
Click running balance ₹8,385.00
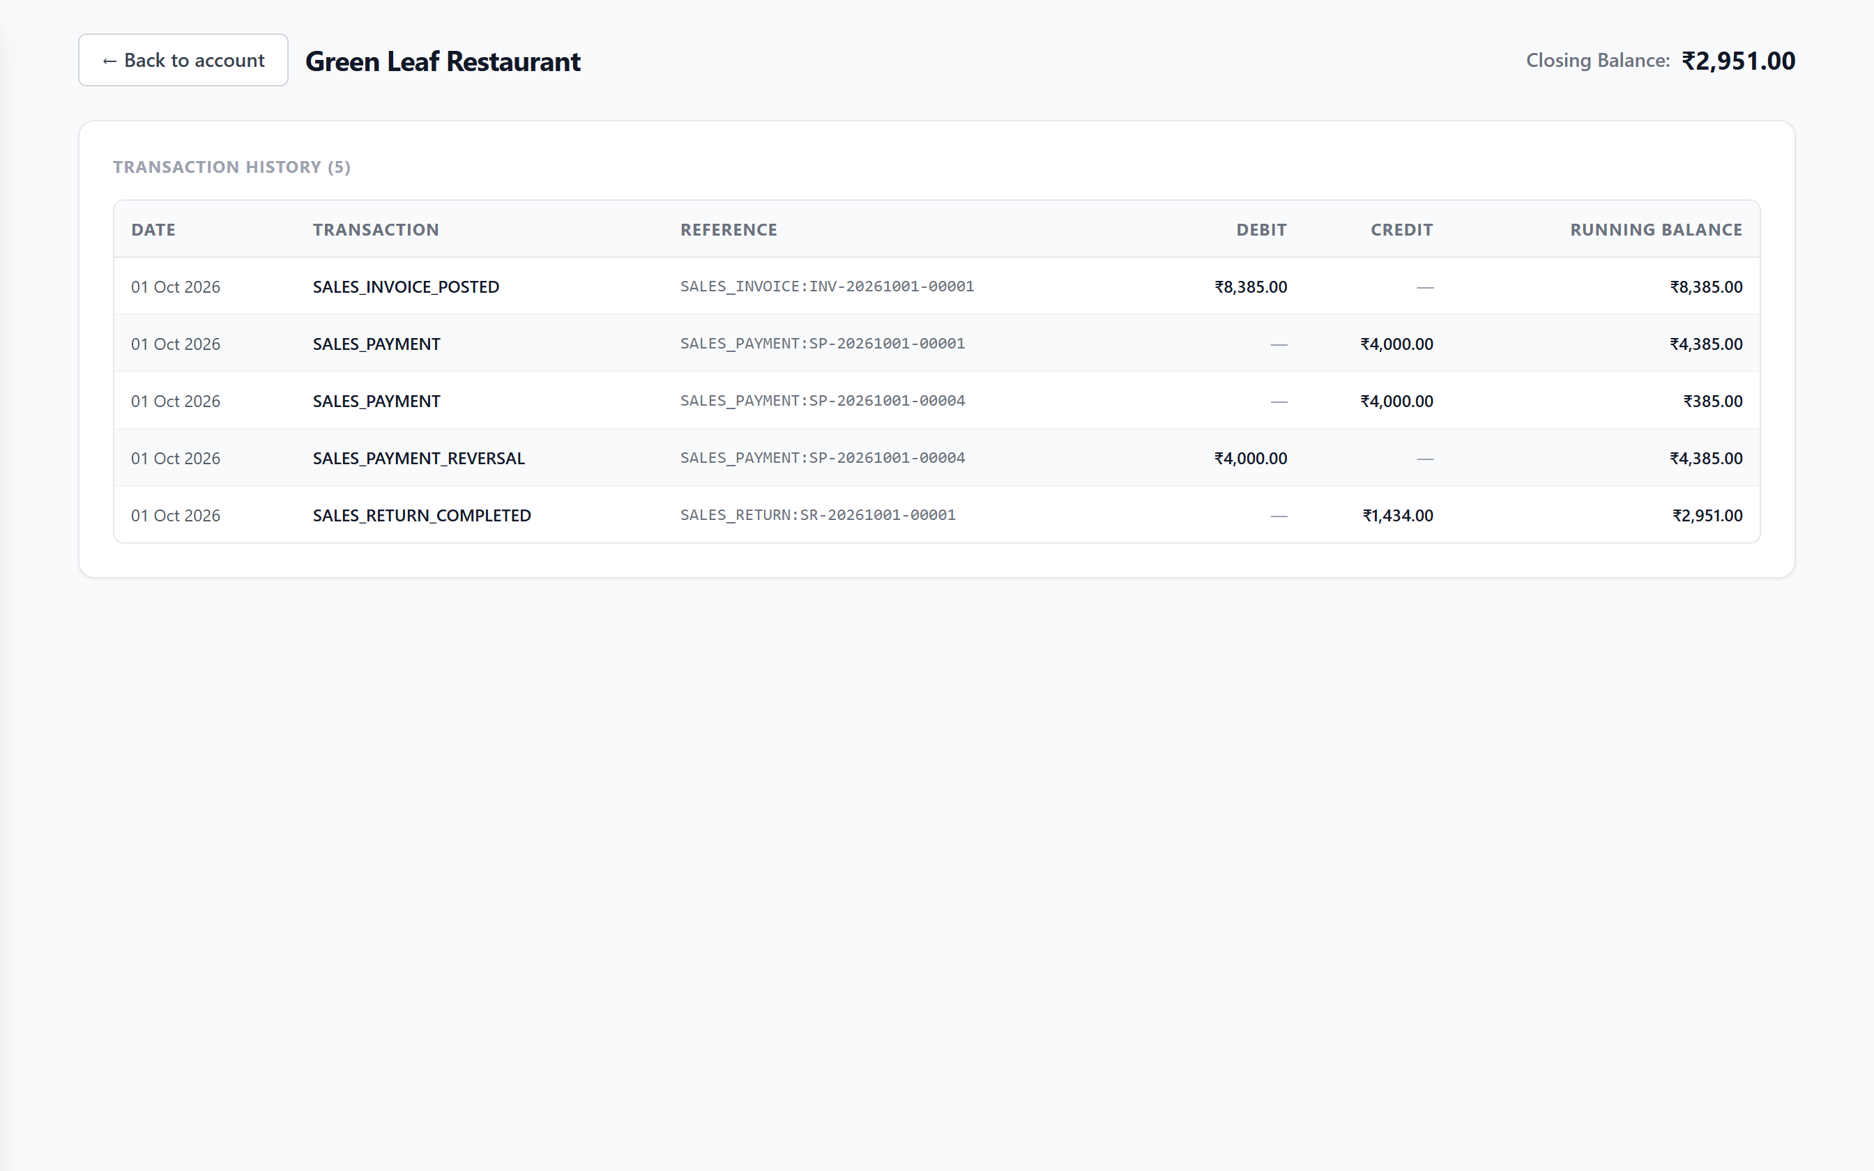click(1706, 287)
